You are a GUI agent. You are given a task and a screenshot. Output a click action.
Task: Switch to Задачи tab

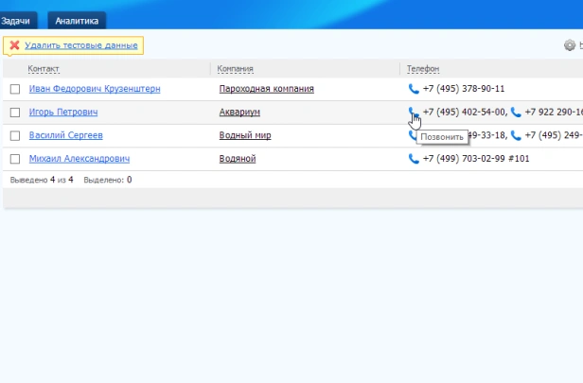[16, 21]
